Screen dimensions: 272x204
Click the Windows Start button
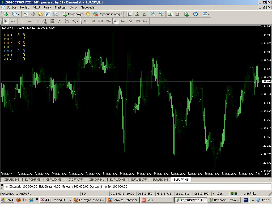(7, 200)
